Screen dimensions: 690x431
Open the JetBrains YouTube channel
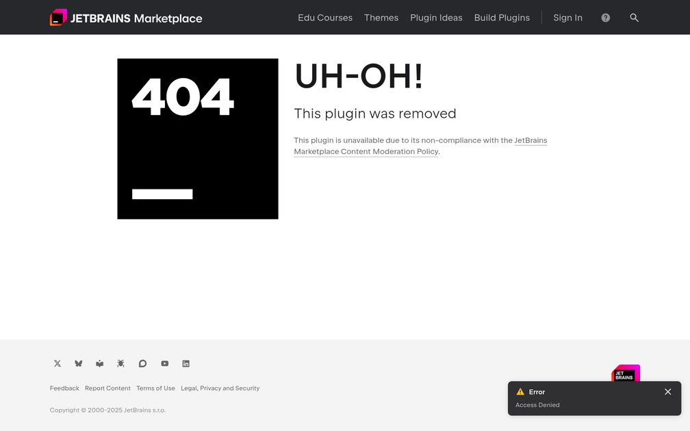(x=164, y=363)
